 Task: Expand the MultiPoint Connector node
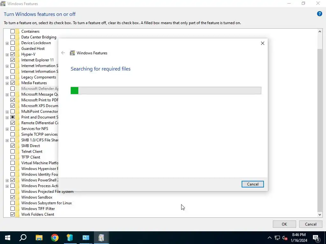click(7, 112)
